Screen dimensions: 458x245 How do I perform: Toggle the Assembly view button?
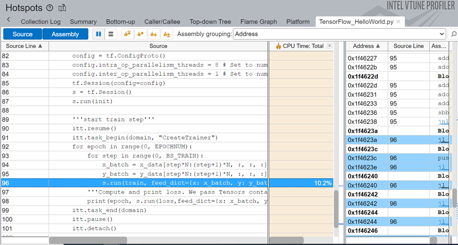(x=65, y=34)
